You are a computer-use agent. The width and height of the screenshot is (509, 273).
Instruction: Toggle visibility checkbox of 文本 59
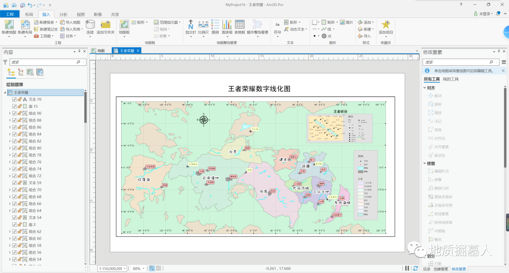[14, 183]
